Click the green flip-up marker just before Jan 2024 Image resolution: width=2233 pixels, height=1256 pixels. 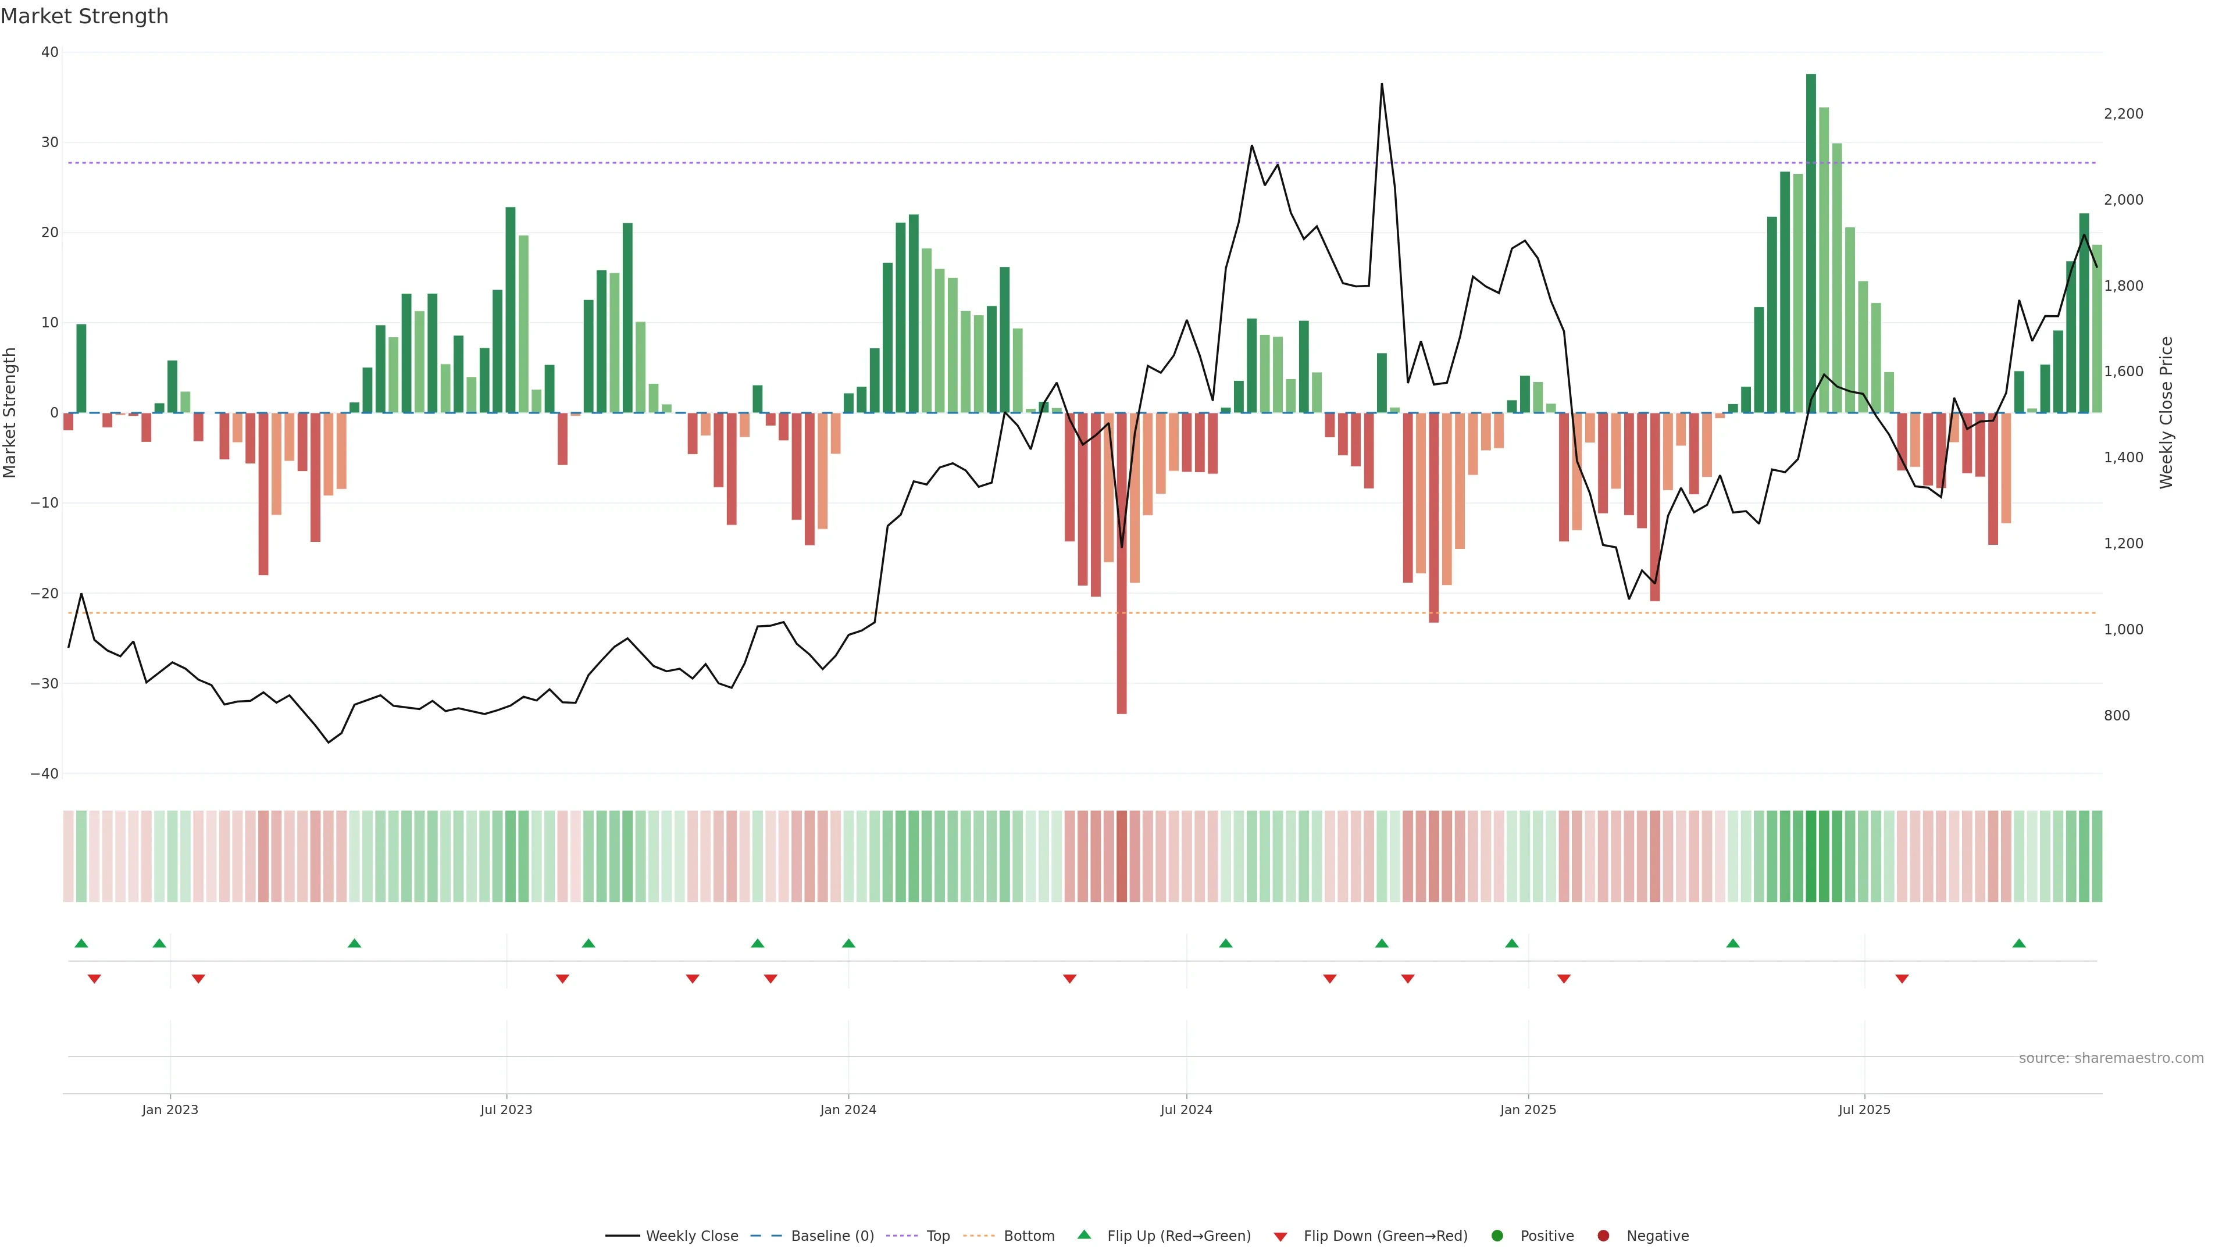tap(848, 943)
